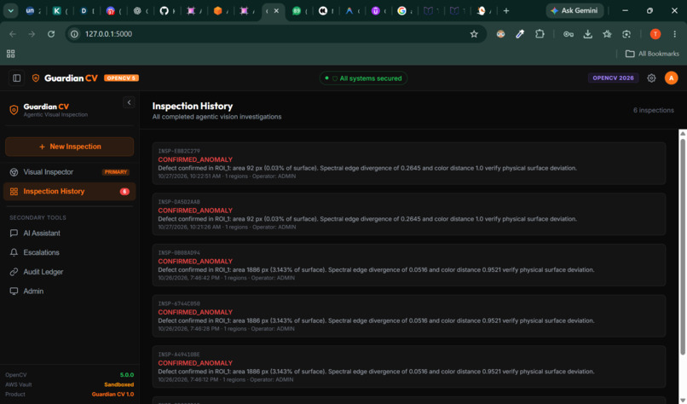687x404 pixels.
Task: Open the apps grid in bookmarks bar
Action: pyautogui.click(x=11, y=54)
